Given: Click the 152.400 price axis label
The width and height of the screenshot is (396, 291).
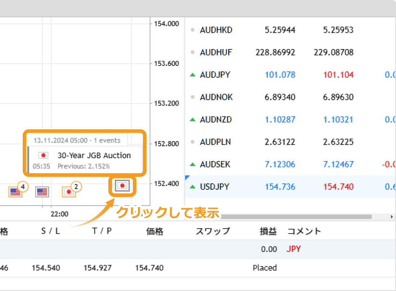Looking at the screenshot, I should pos(166,183).
